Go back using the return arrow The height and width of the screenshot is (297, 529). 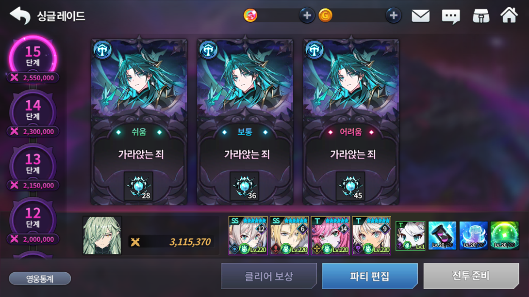click(x=20, y=16)
